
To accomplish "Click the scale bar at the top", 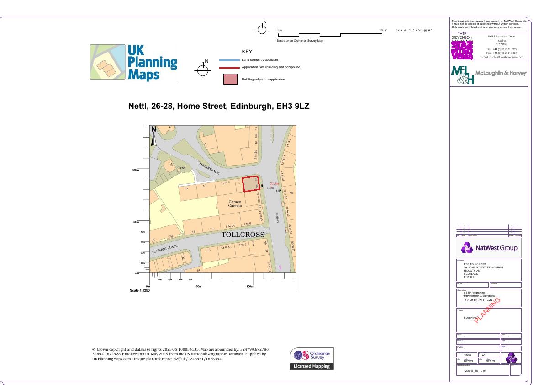I will click(330, 35).
